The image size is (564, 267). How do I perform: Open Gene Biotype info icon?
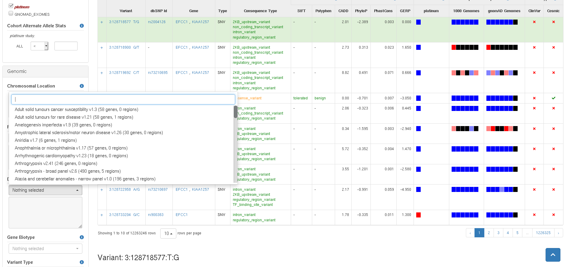click(82, 237)
